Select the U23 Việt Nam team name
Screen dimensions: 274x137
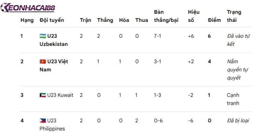[54, 65]
